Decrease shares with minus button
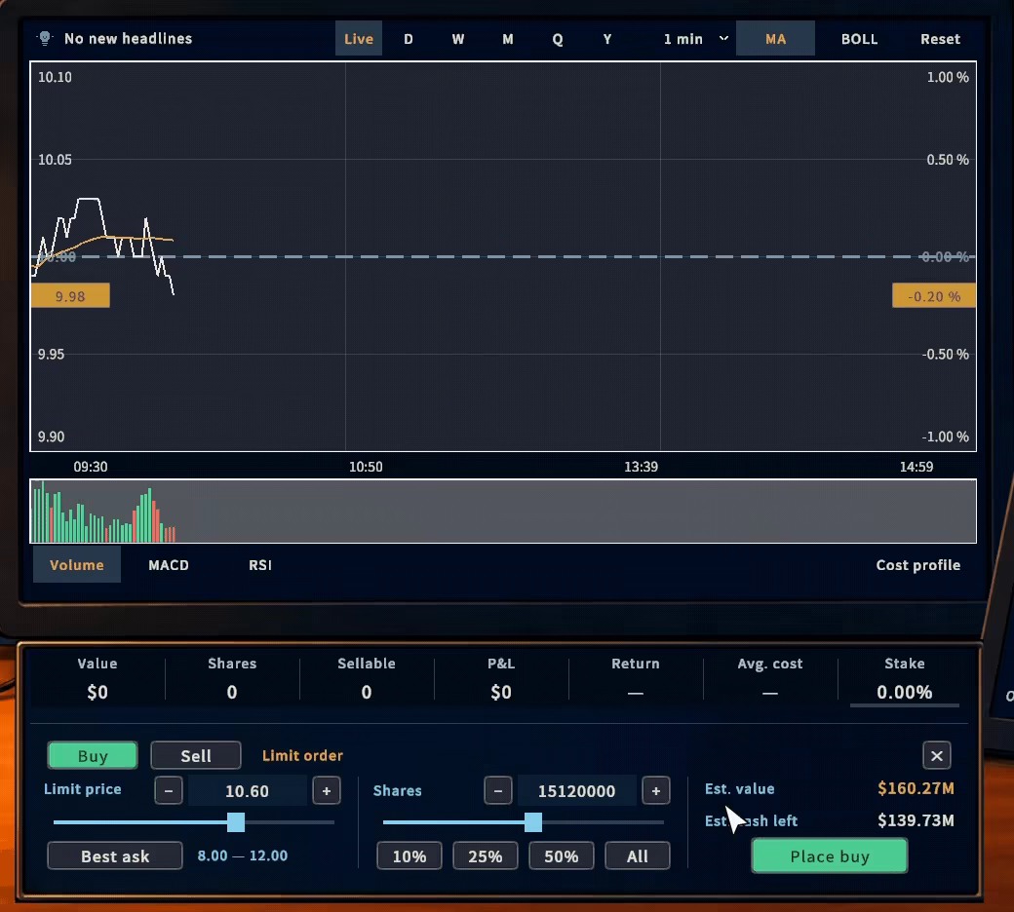 (498, 790)
